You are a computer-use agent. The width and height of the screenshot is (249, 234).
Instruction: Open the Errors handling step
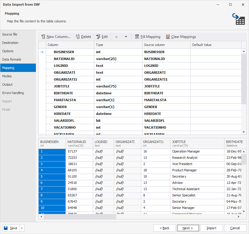pyautogui.click(x=18, y=93)
